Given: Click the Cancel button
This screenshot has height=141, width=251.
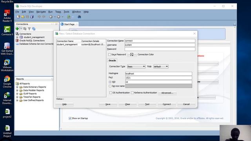Looking at the screenshot, I should coord(186,104).
